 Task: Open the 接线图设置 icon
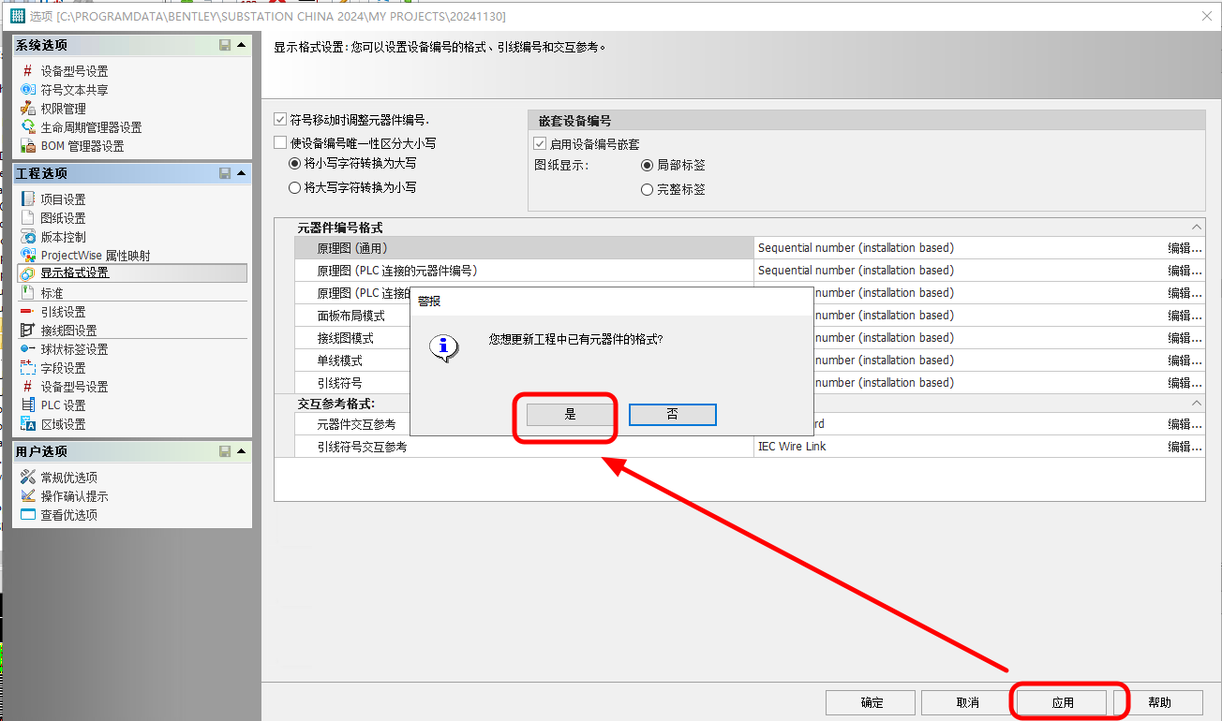coord(28,331)
